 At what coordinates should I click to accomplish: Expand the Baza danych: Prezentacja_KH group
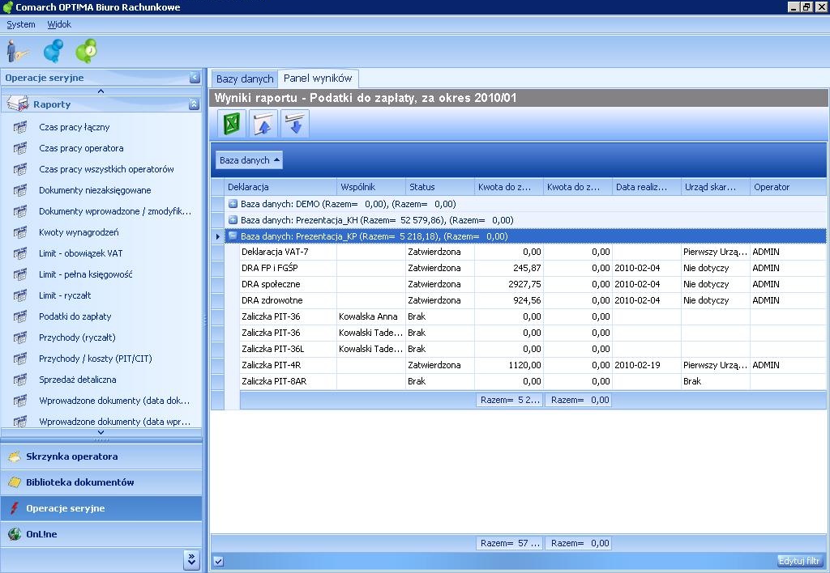pos(233,220)
